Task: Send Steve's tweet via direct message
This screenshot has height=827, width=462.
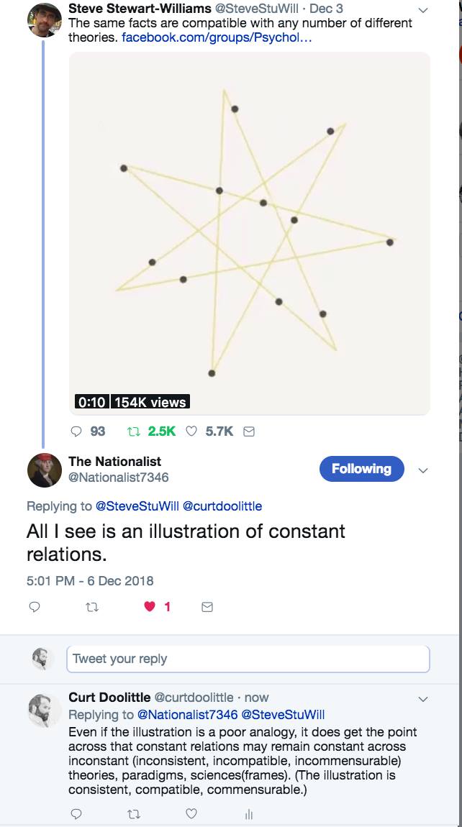Action: click(x=250, y=431)
